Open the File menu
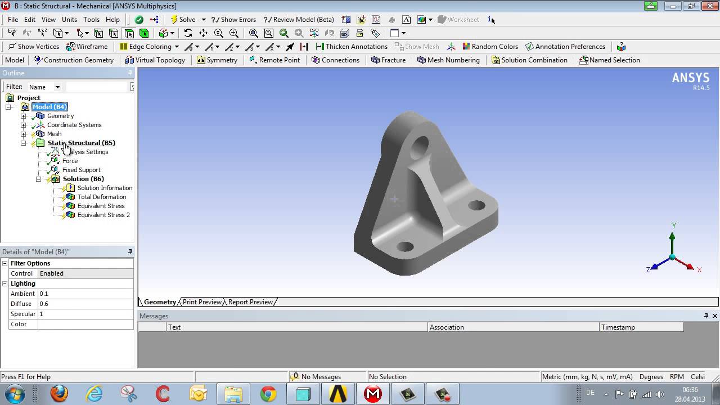 [13, 19]
